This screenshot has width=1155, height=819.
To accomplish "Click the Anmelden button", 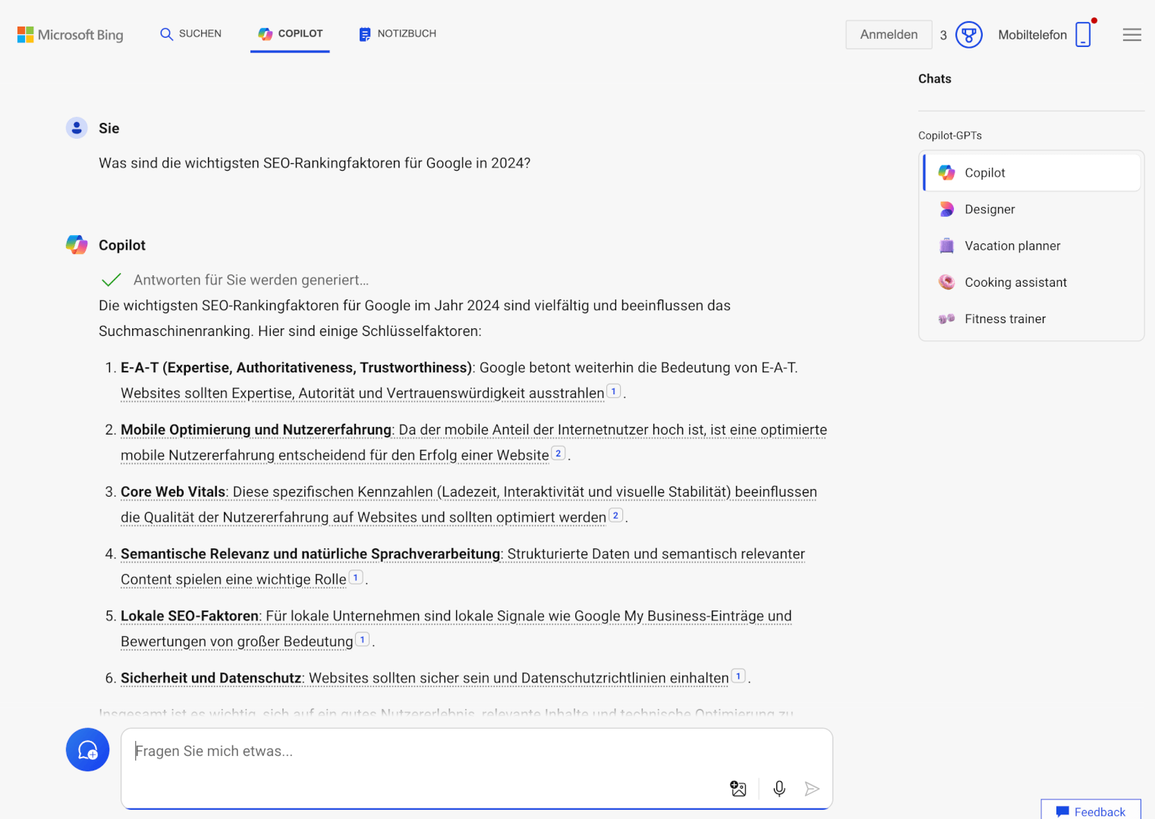I will coord(889,34).
